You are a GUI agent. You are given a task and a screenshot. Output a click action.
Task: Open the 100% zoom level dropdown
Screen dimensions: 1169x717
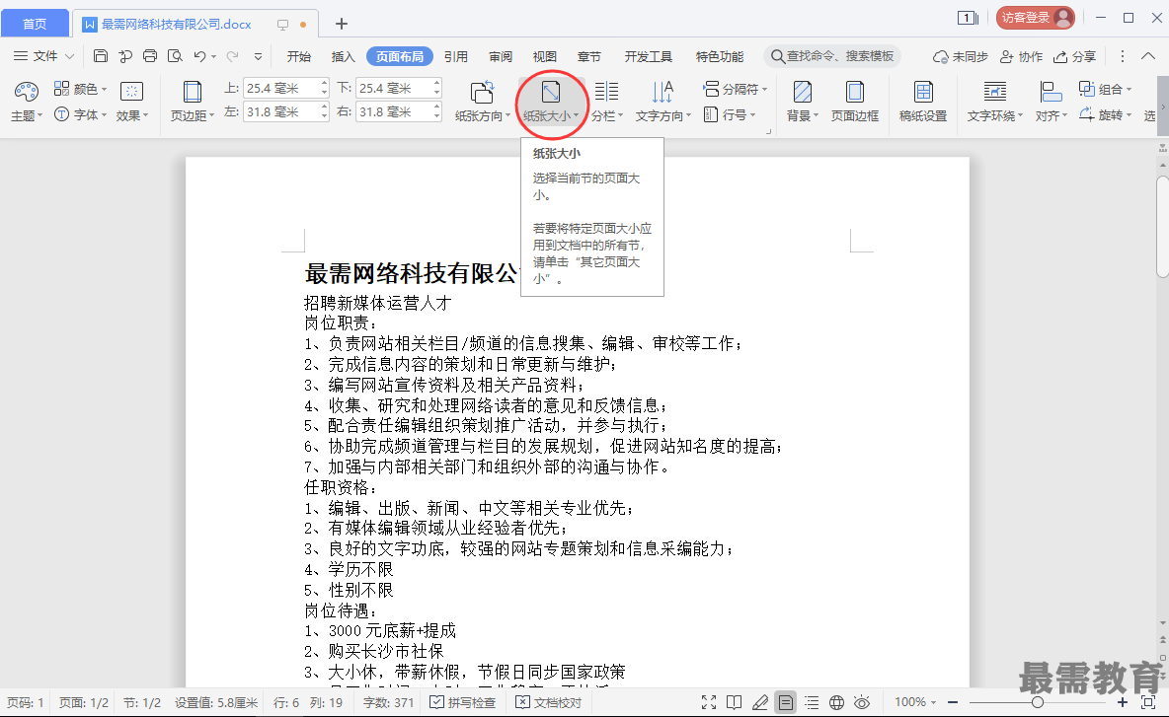click(915, 702)
